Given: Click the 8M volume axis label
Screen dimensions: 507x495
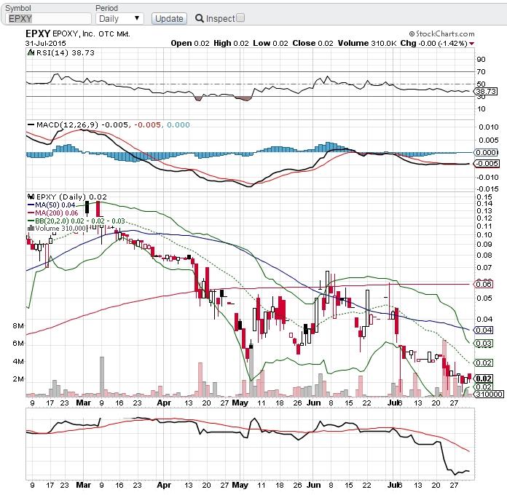Looking at the screenshot, I should pos(18,325).
